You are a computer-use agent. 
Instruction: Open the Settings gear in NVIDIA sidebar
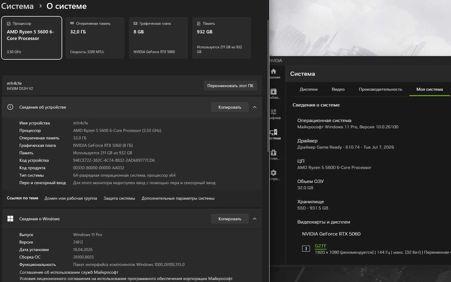point(274,173)
